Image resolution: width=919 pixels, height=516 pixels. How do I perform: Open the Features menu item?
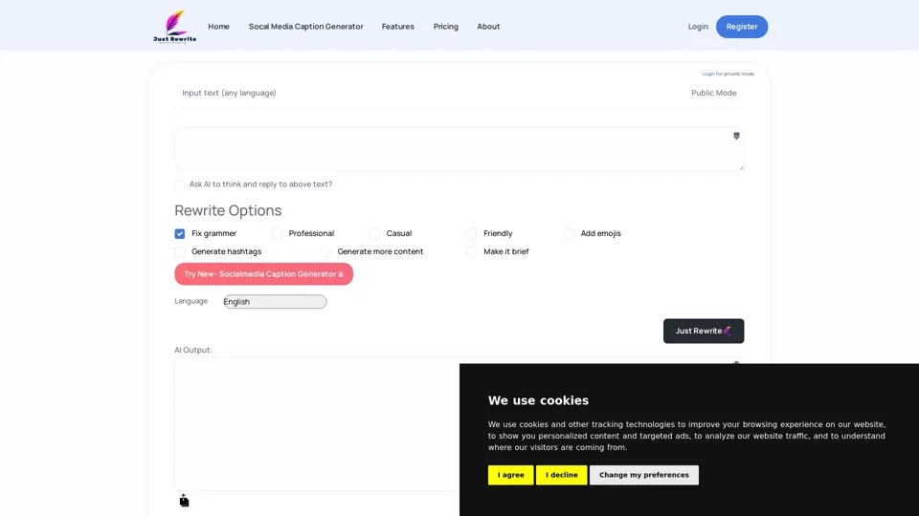(x=397, y=27)
